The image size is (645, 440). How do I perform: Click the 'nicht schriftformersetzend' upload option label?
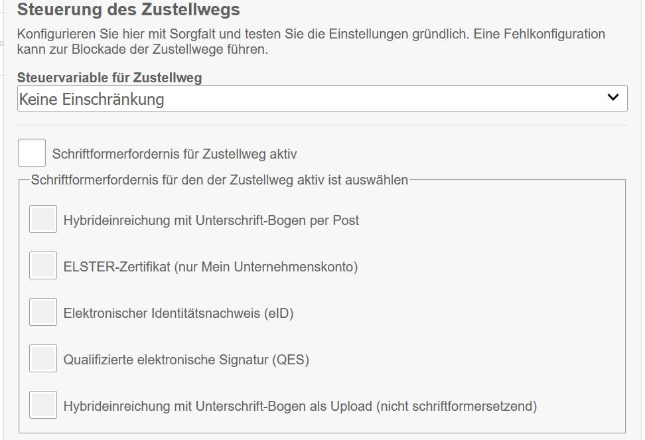click(300, 406)
